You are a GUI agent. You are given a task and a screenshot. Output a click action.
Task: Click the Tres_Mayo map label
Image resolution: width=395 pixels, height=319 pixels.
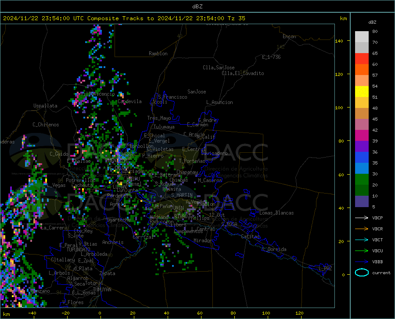159,118
